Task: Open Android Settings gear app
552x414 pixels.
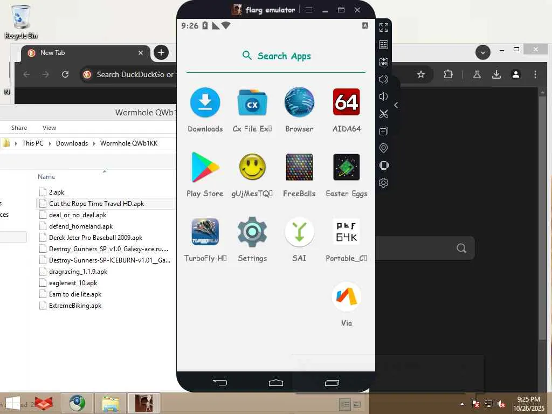Action: [x=252, y=232]
